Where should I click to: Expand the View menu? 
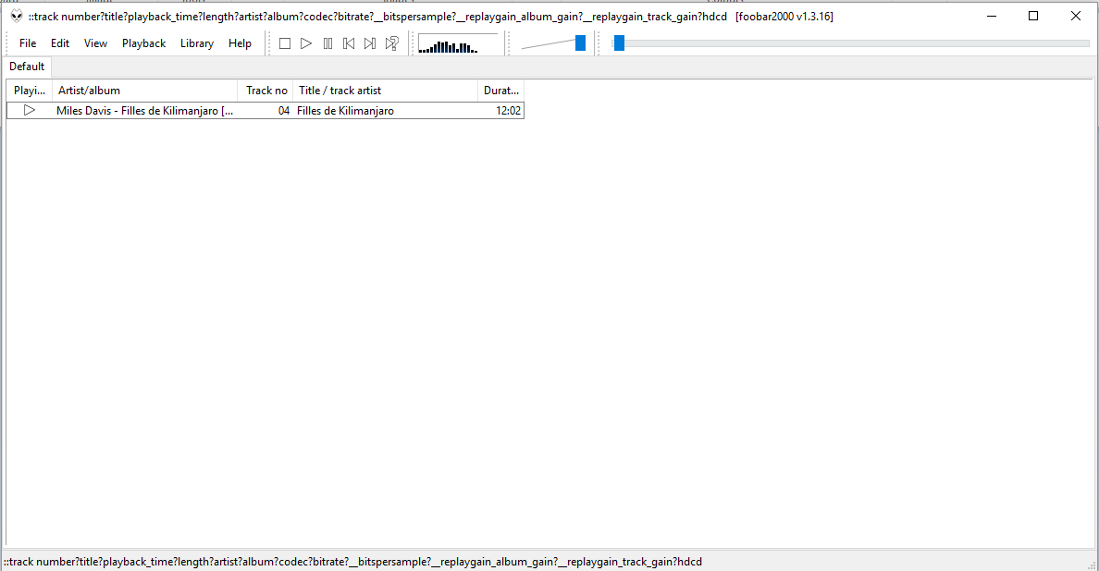(95, 43)
